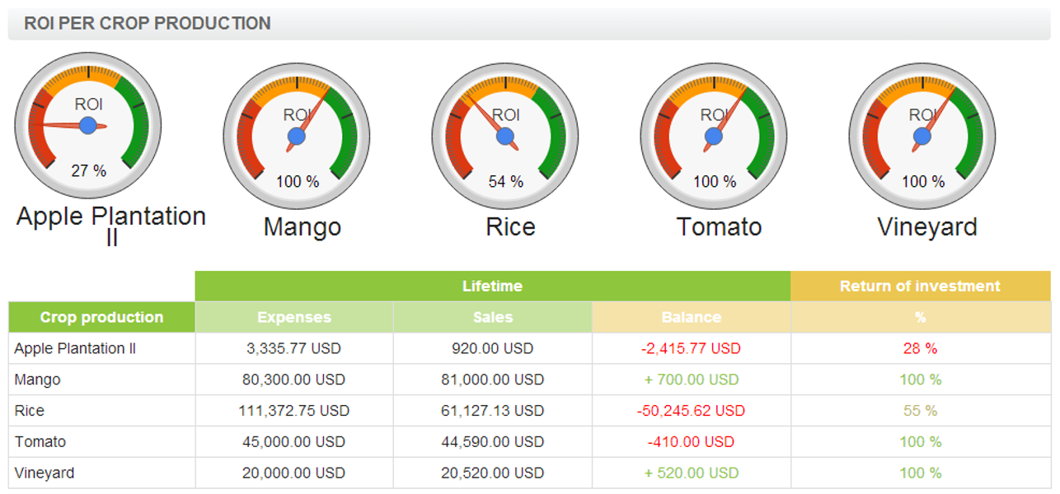Click the Crop production column header

coord(101,318)
